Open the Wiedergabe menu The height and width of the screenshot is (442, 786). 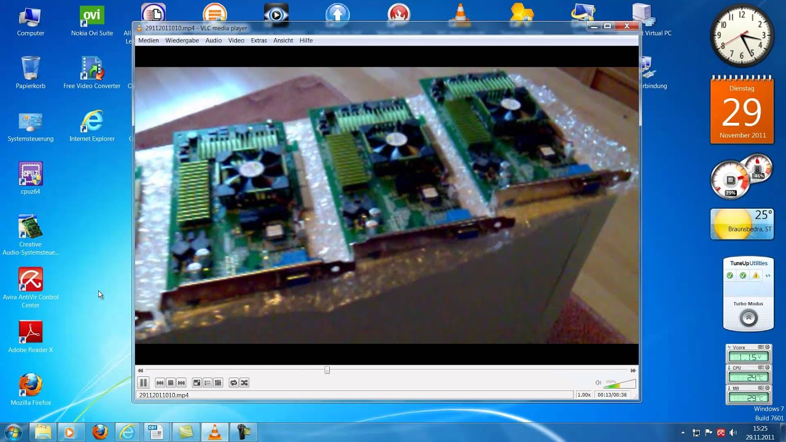click(x=182, y=41)
